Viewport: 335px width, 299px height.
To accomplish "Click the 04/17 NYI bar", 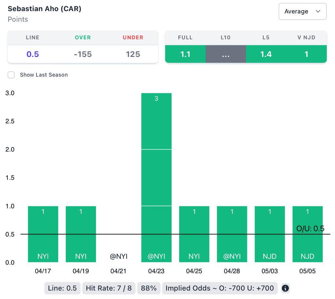I will point(43,234).
